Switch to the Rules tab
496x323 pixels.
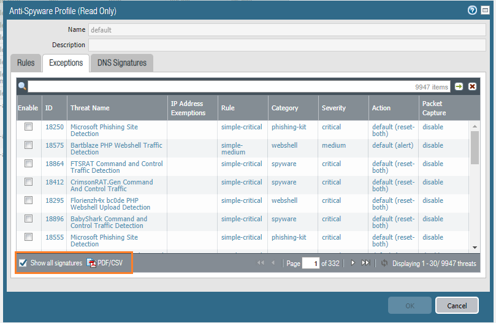tap(26, 63)
